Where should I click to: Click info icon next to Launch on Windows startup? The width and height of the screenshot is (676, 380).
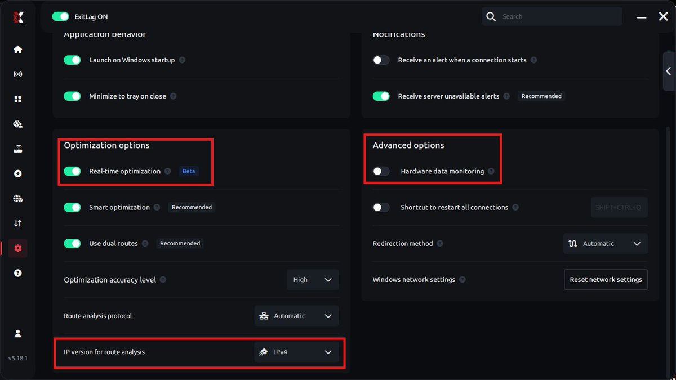pos(182,60)
